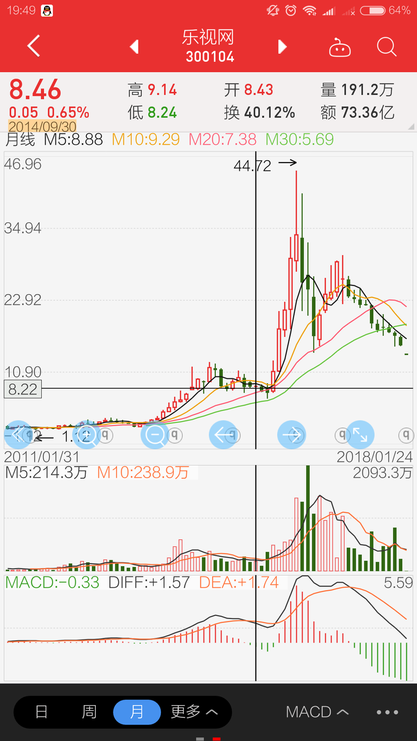Screen dimensions: 417x741
Task: Tap the back arrow in header
Action: tap(34, 46)
